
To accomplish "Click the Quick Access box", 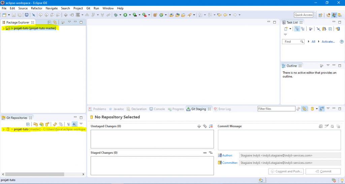I will (304, 15).
